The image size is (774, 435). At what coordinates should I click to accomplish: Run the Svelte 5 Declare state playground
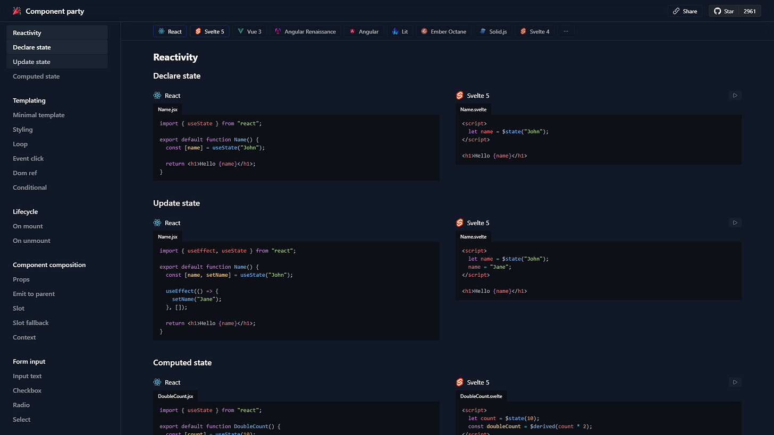coord(735,96)
